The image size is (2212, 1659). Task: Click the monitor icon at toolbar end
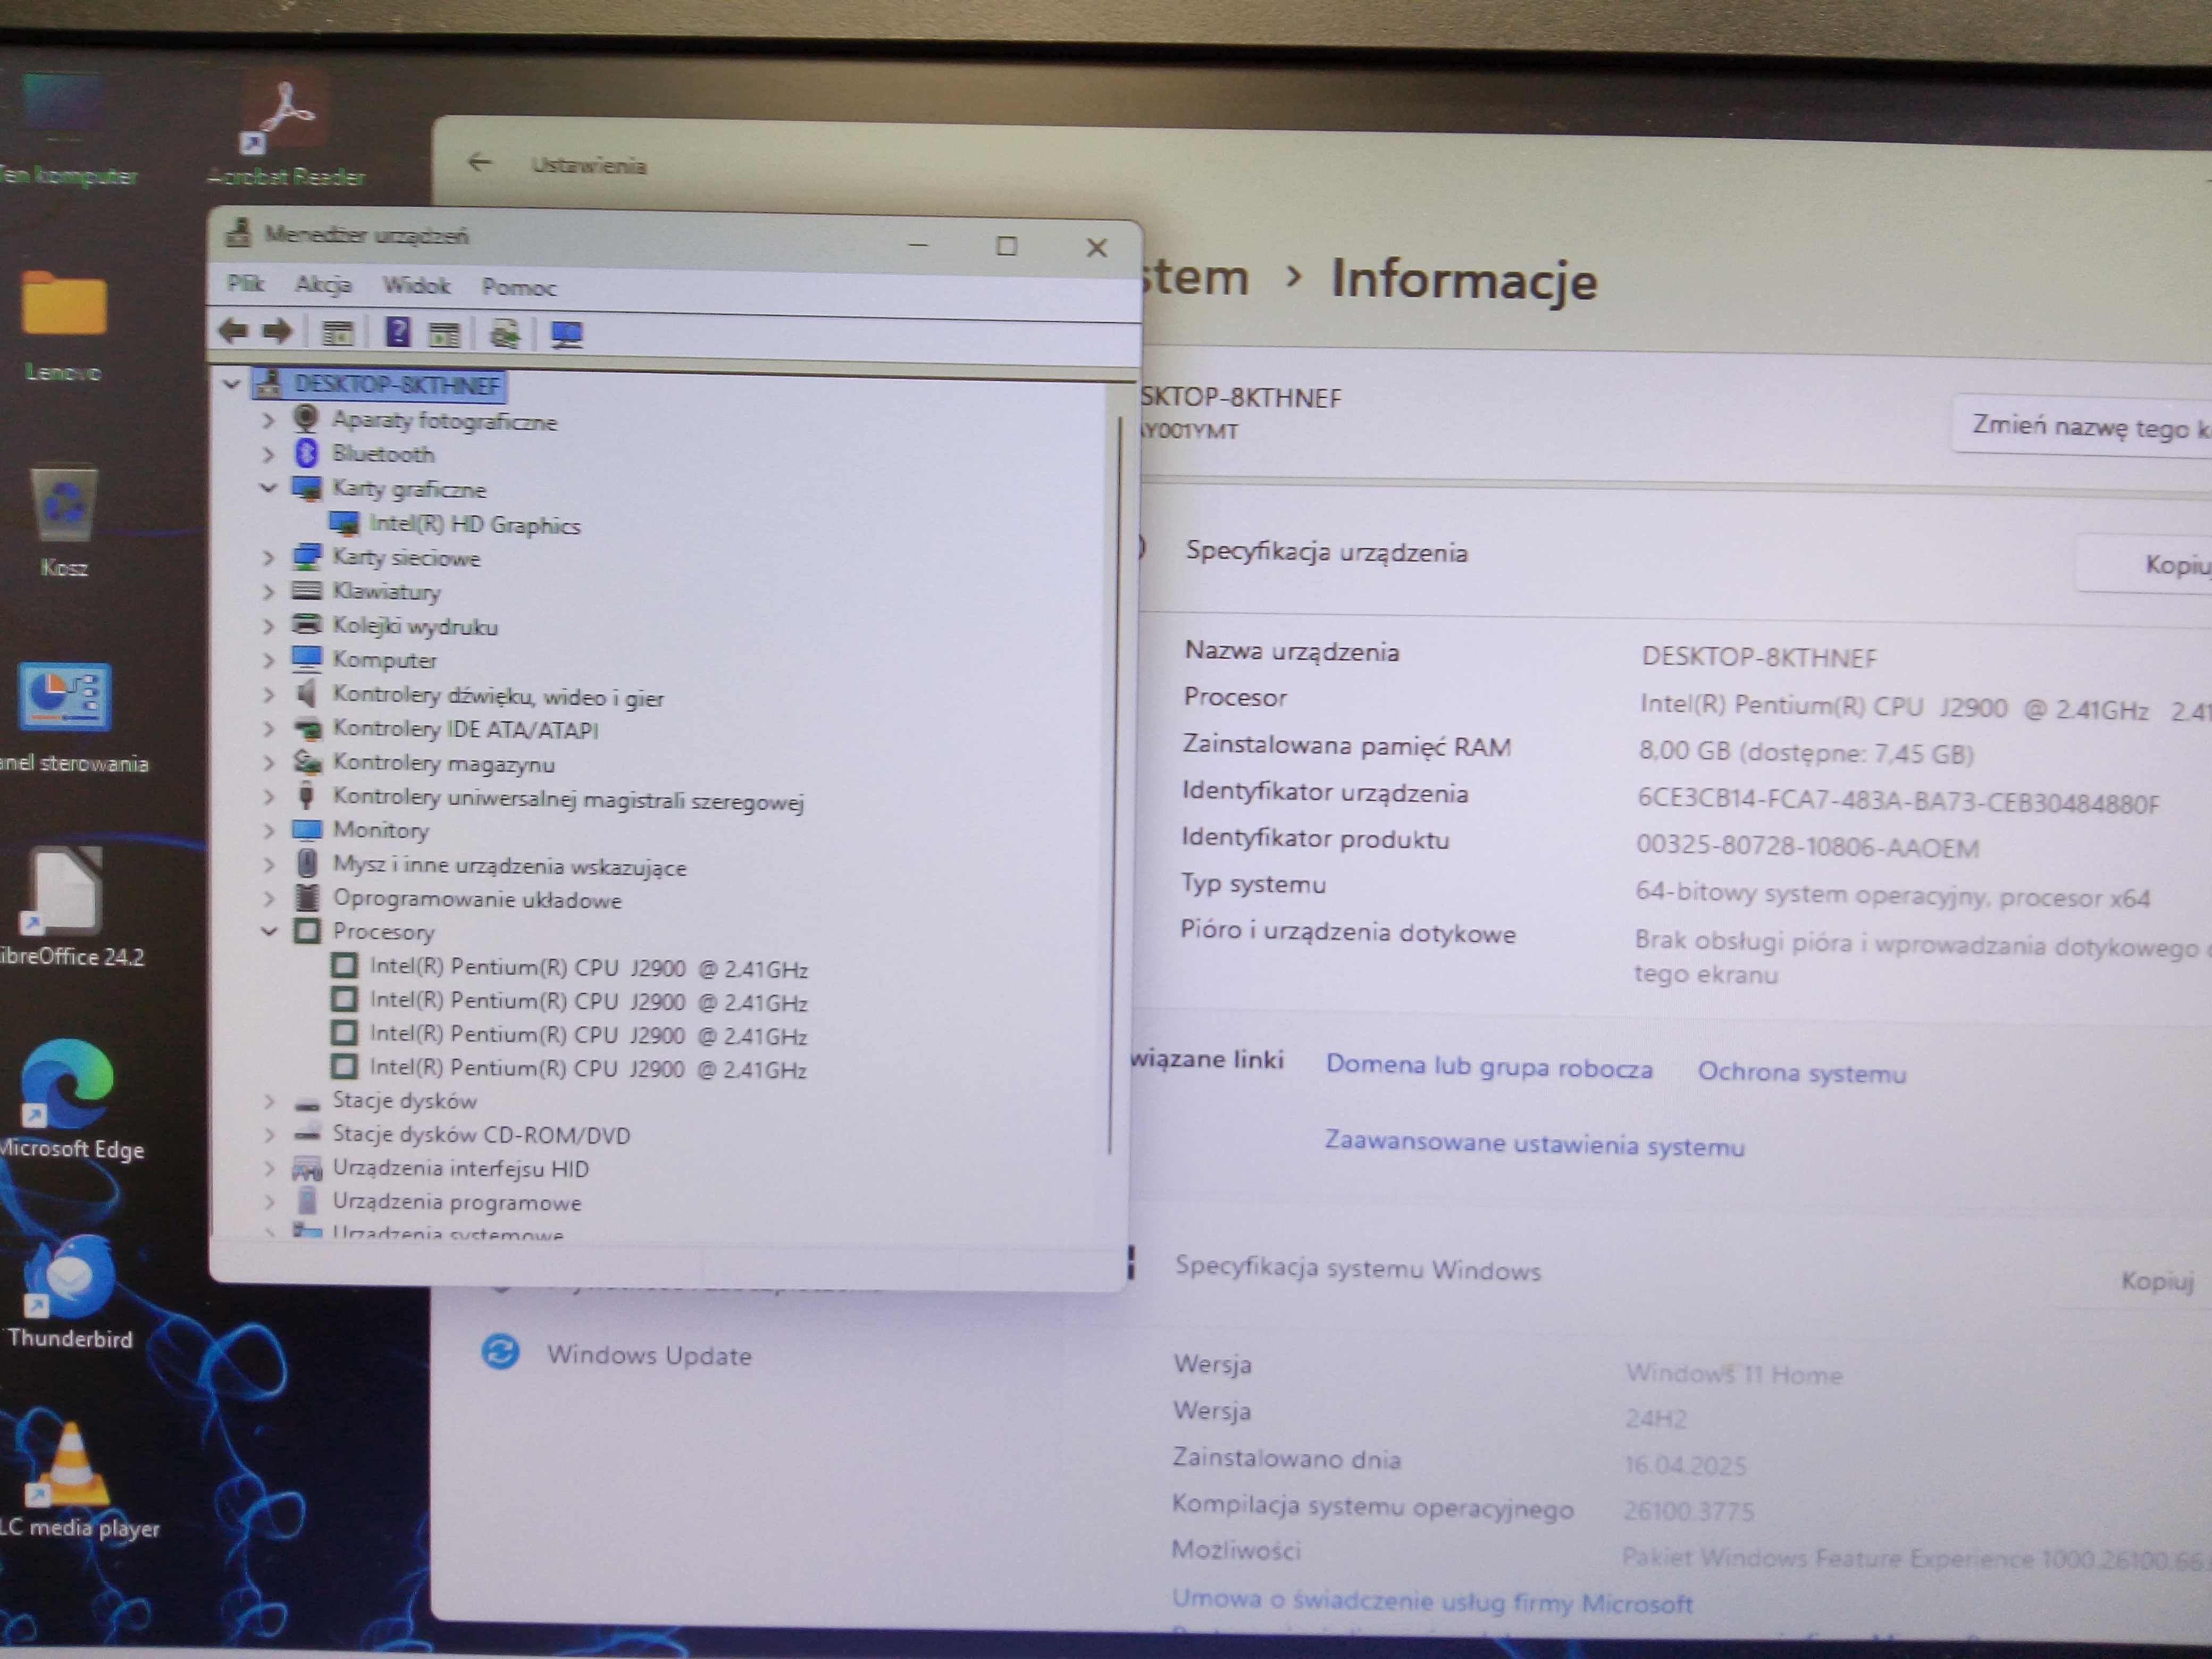point(567,334)
